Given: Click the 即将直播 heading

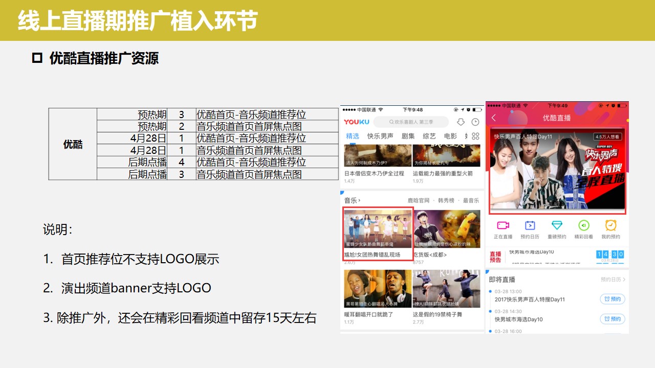Looking at the screenshot, I should [x=502, y=280].
